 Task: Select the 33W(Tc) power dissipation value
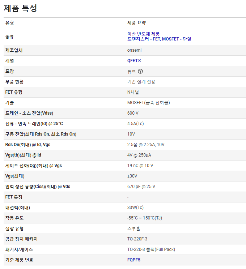(x=135, y=208)
